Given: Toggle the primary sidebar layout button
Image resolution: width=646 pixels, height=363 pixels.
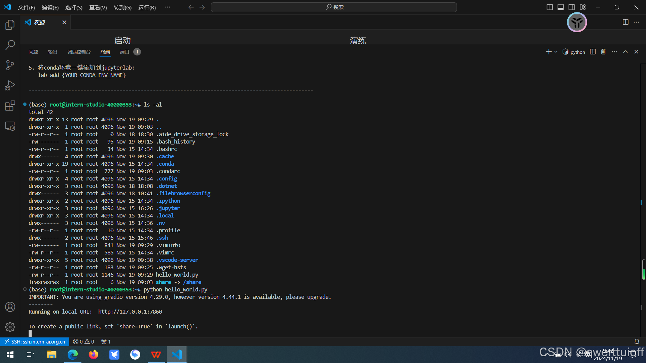Looking at the screenshot, I should [549, 7].
